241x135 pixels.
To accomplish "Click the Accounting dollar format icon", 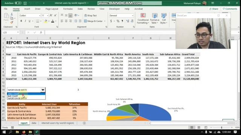I will coord(111,21).
